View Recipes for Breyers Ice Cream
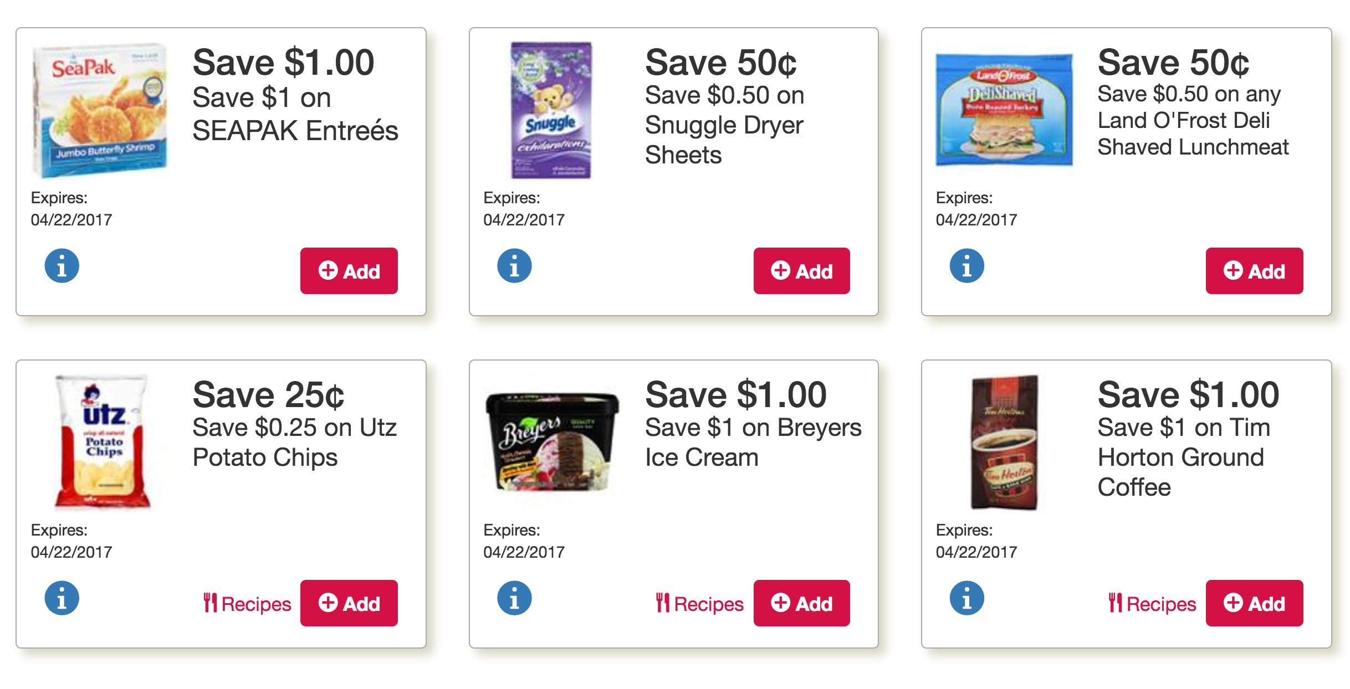Image resolution: width=1350 pixels, height=689 pixels. 700,604
